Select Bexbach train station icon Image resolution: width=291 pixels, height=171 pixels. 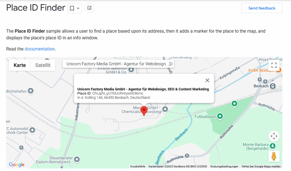point(273,86)
